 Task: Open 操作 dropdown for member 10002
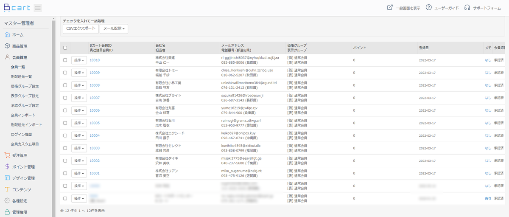(x=79, y=161)
